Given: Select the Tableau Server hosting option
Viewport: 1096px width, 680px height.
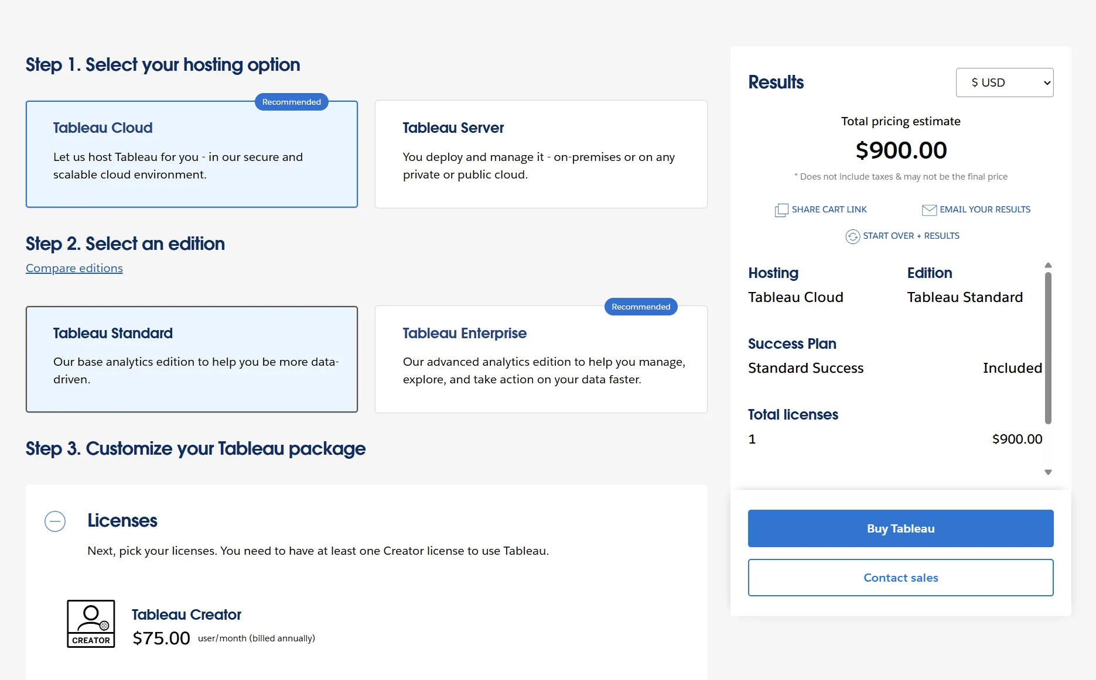Looking at the screenshot, I should (541, 154).
